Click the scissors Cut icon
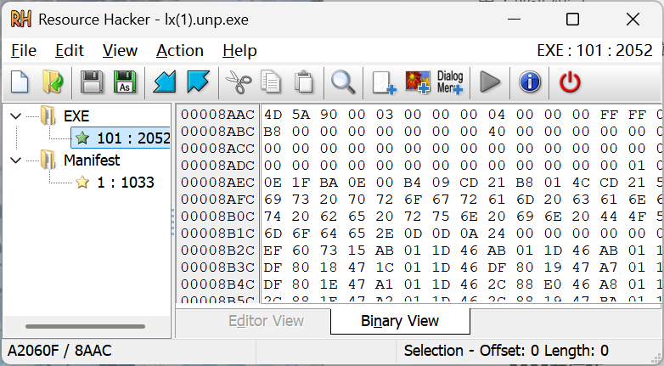 point(238,82)
